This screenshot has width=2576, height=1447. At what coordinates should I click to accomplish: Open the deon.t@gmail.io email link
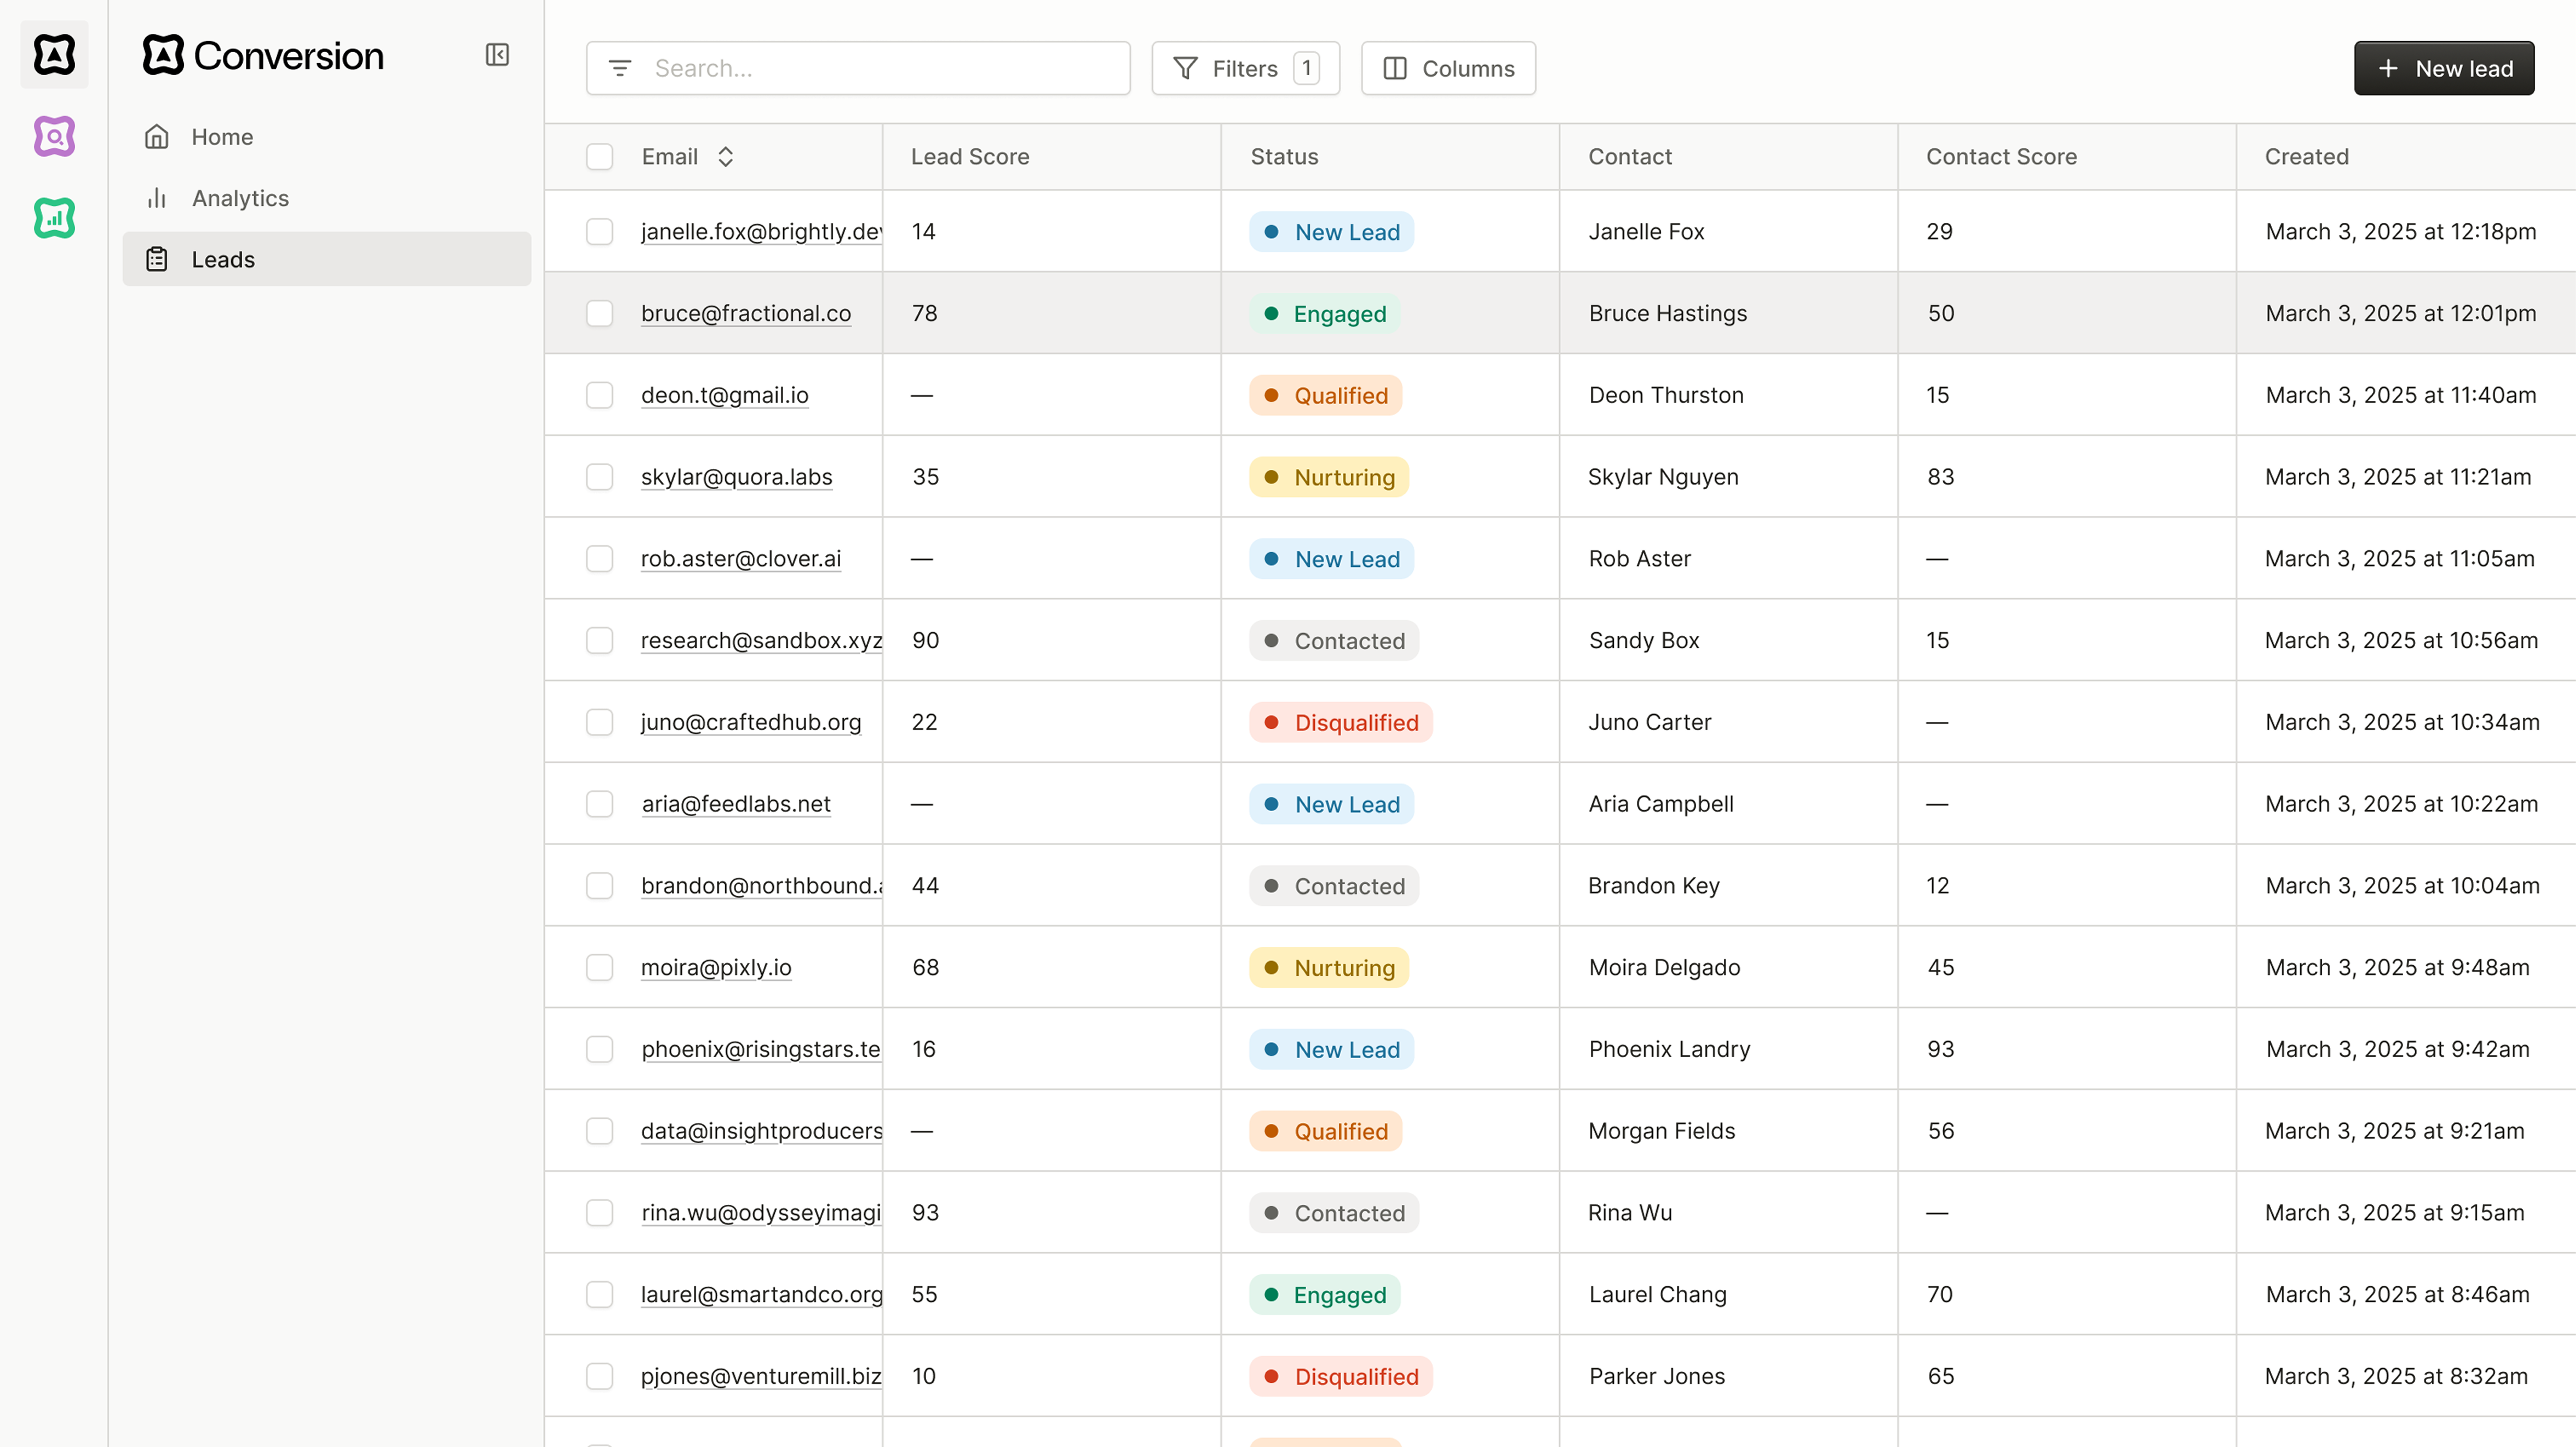coord(724,395)
